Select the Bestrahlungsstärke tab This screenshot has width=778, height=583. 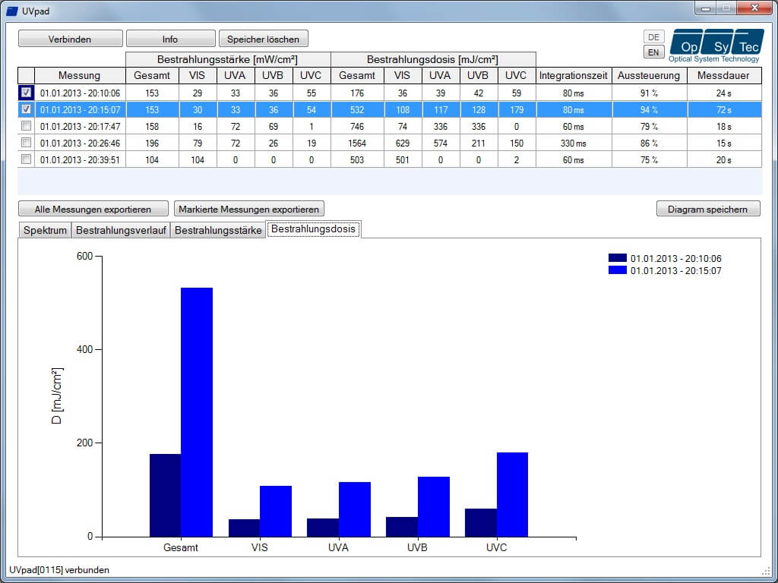tap(217, 230)
